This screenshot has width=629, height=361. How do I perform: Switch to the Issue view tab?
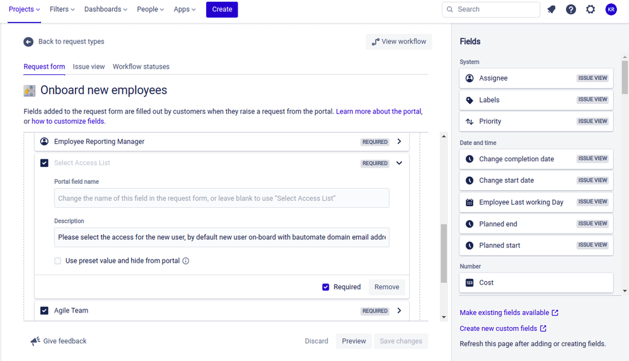click(89, 67)
